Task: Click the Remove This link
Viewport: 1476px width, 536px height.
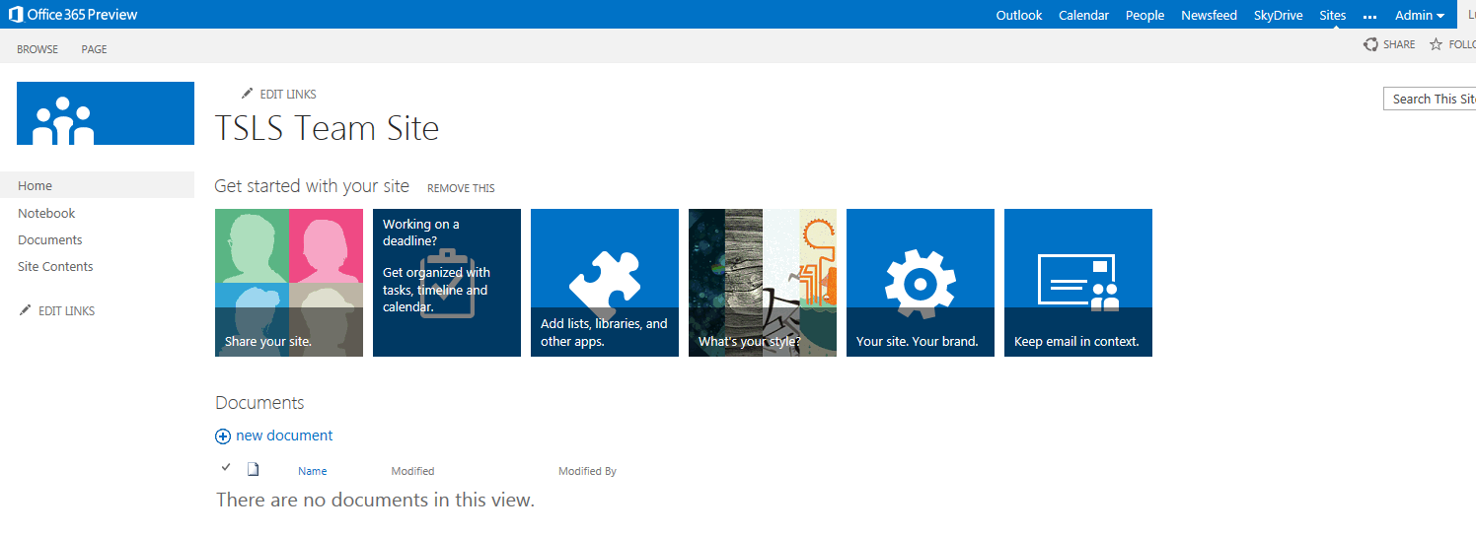Action: (461, 188)
